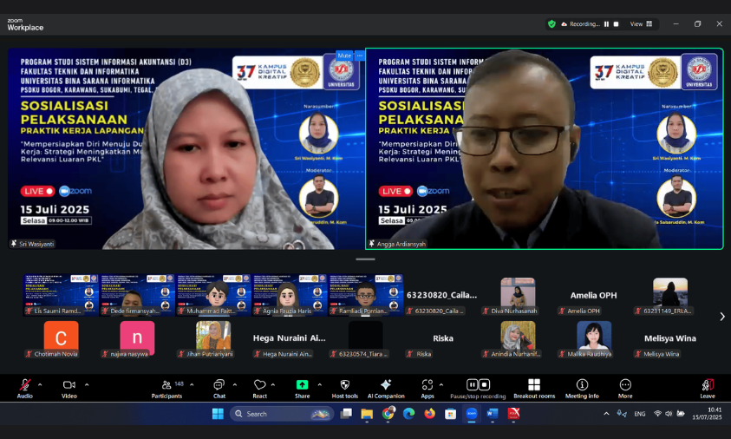The image size is (731, 439).
Task: Expand share options arrow beside Share
Action: click(319, 385)
